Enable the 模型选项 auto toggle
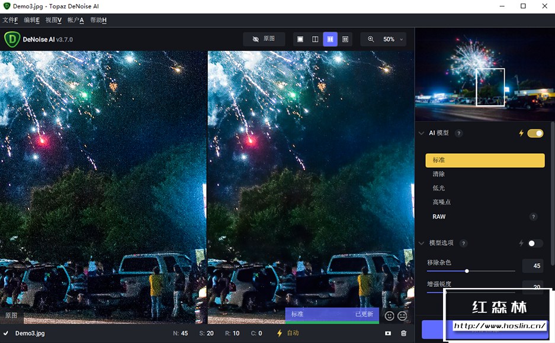555x343 pixels. point(535,243)
